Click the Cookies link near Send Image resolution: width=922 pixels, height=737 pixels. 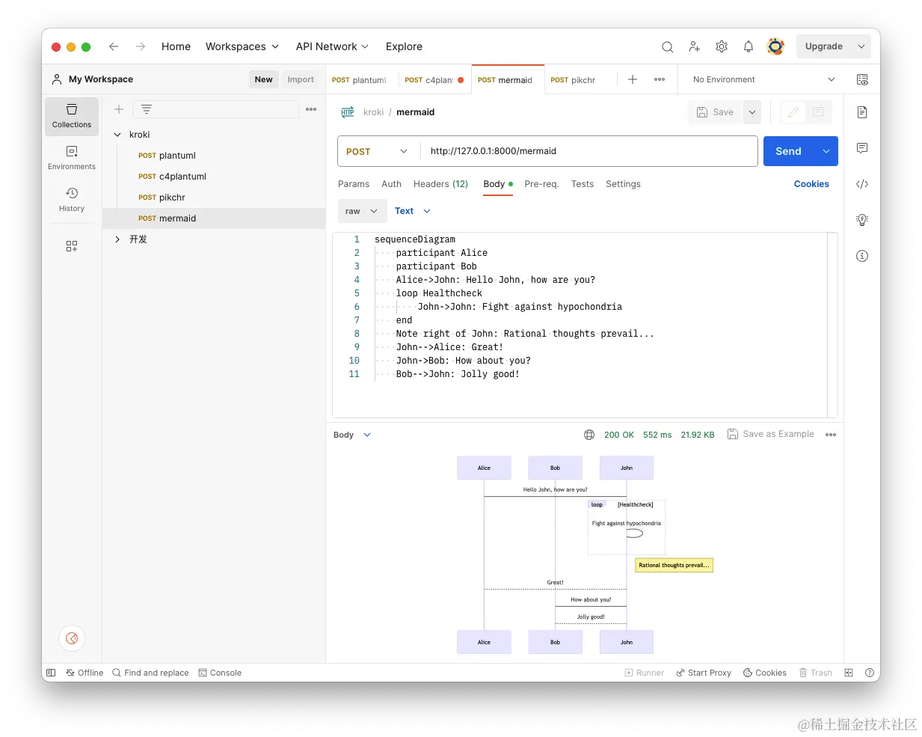(x=811, y=184)
